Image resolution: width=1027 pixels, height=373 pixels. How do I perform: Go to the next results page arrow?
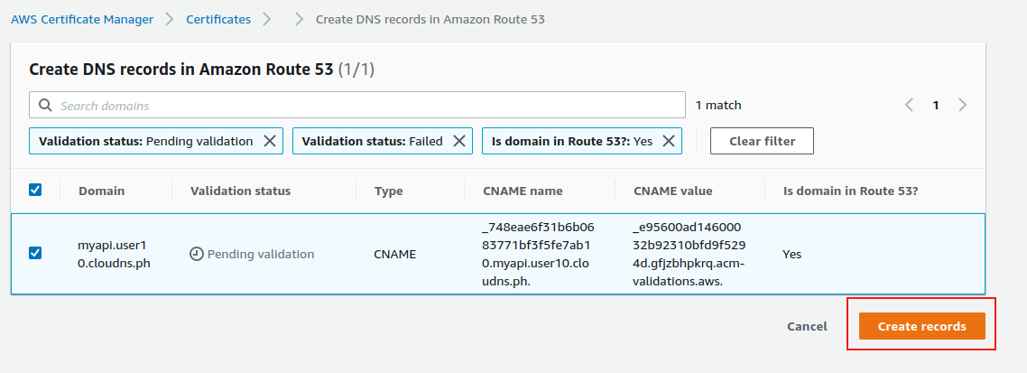pyautogui.click(x=962, y=105)
